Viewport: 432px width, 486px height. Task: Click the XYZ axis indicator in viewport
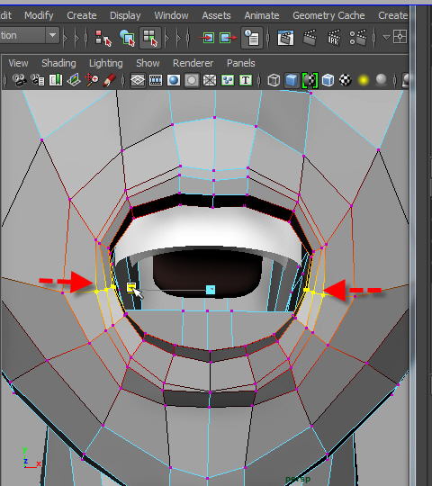(x=31, y=458)
